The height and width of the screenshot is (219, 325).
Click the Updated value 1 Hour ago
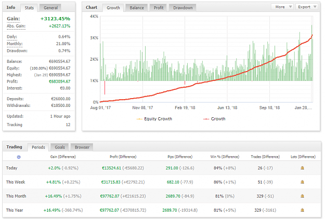pos(60,116)
